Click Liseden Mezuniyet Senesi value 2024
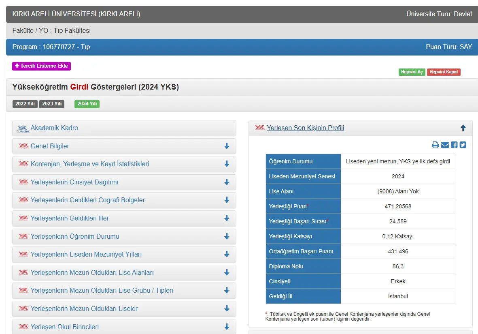 click(398, 176)
